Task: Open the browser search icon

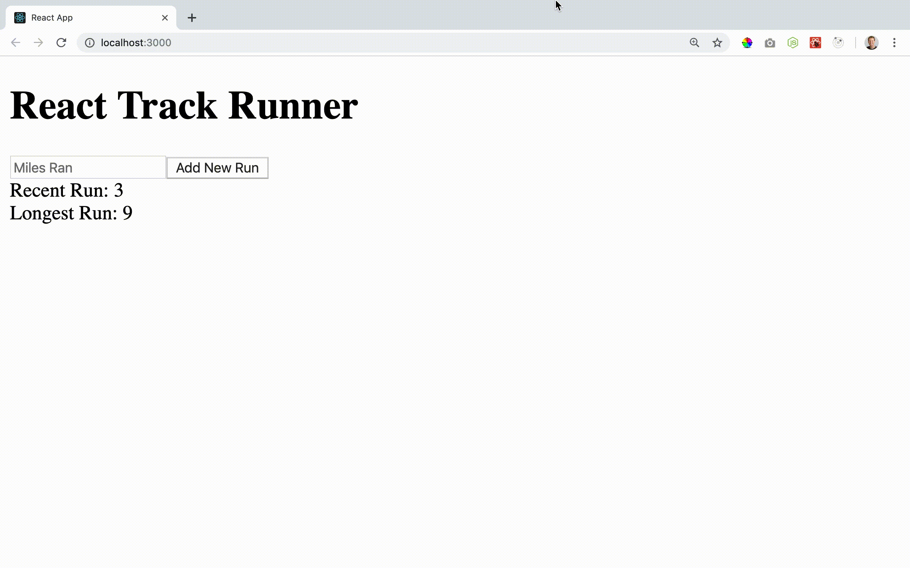Action: 695,43
